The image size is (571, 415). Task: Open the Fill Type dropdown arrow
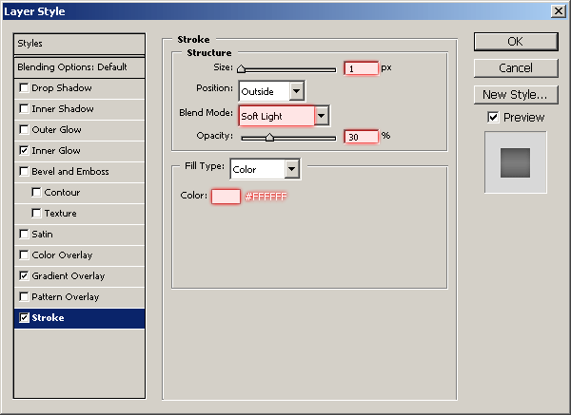[x=292, y=169]
